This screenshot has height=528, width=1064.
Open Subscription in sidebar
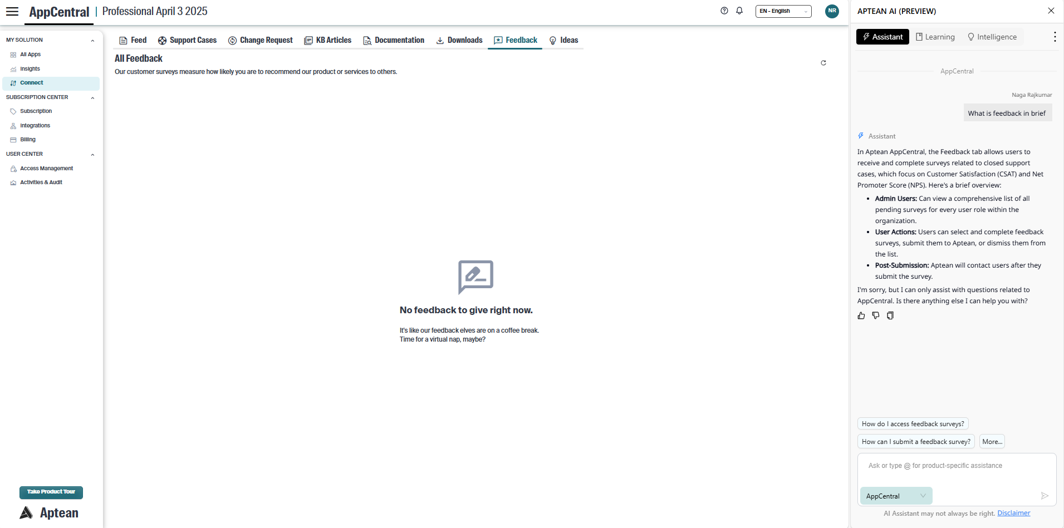tap(36, 111)
